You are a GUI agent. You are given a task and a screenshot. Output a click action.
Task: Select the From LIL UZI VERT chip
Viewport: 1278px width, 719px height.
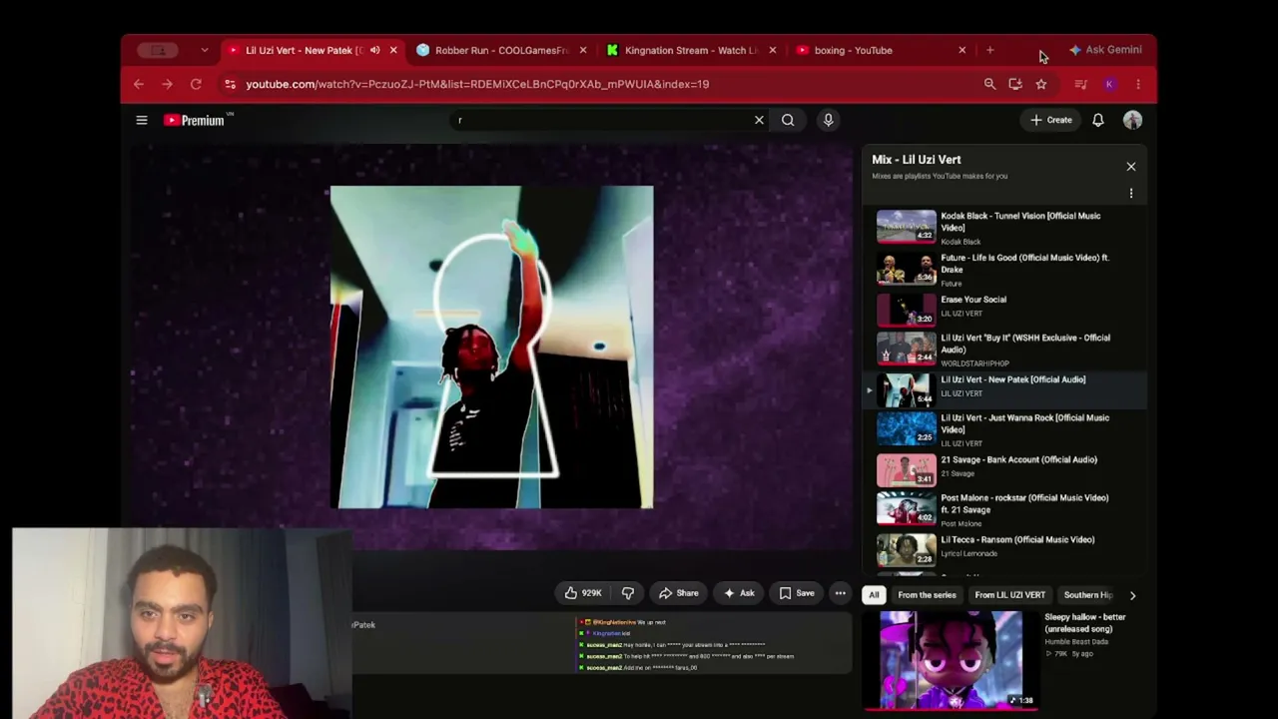pyautogui.click(x=1010, y=595)
